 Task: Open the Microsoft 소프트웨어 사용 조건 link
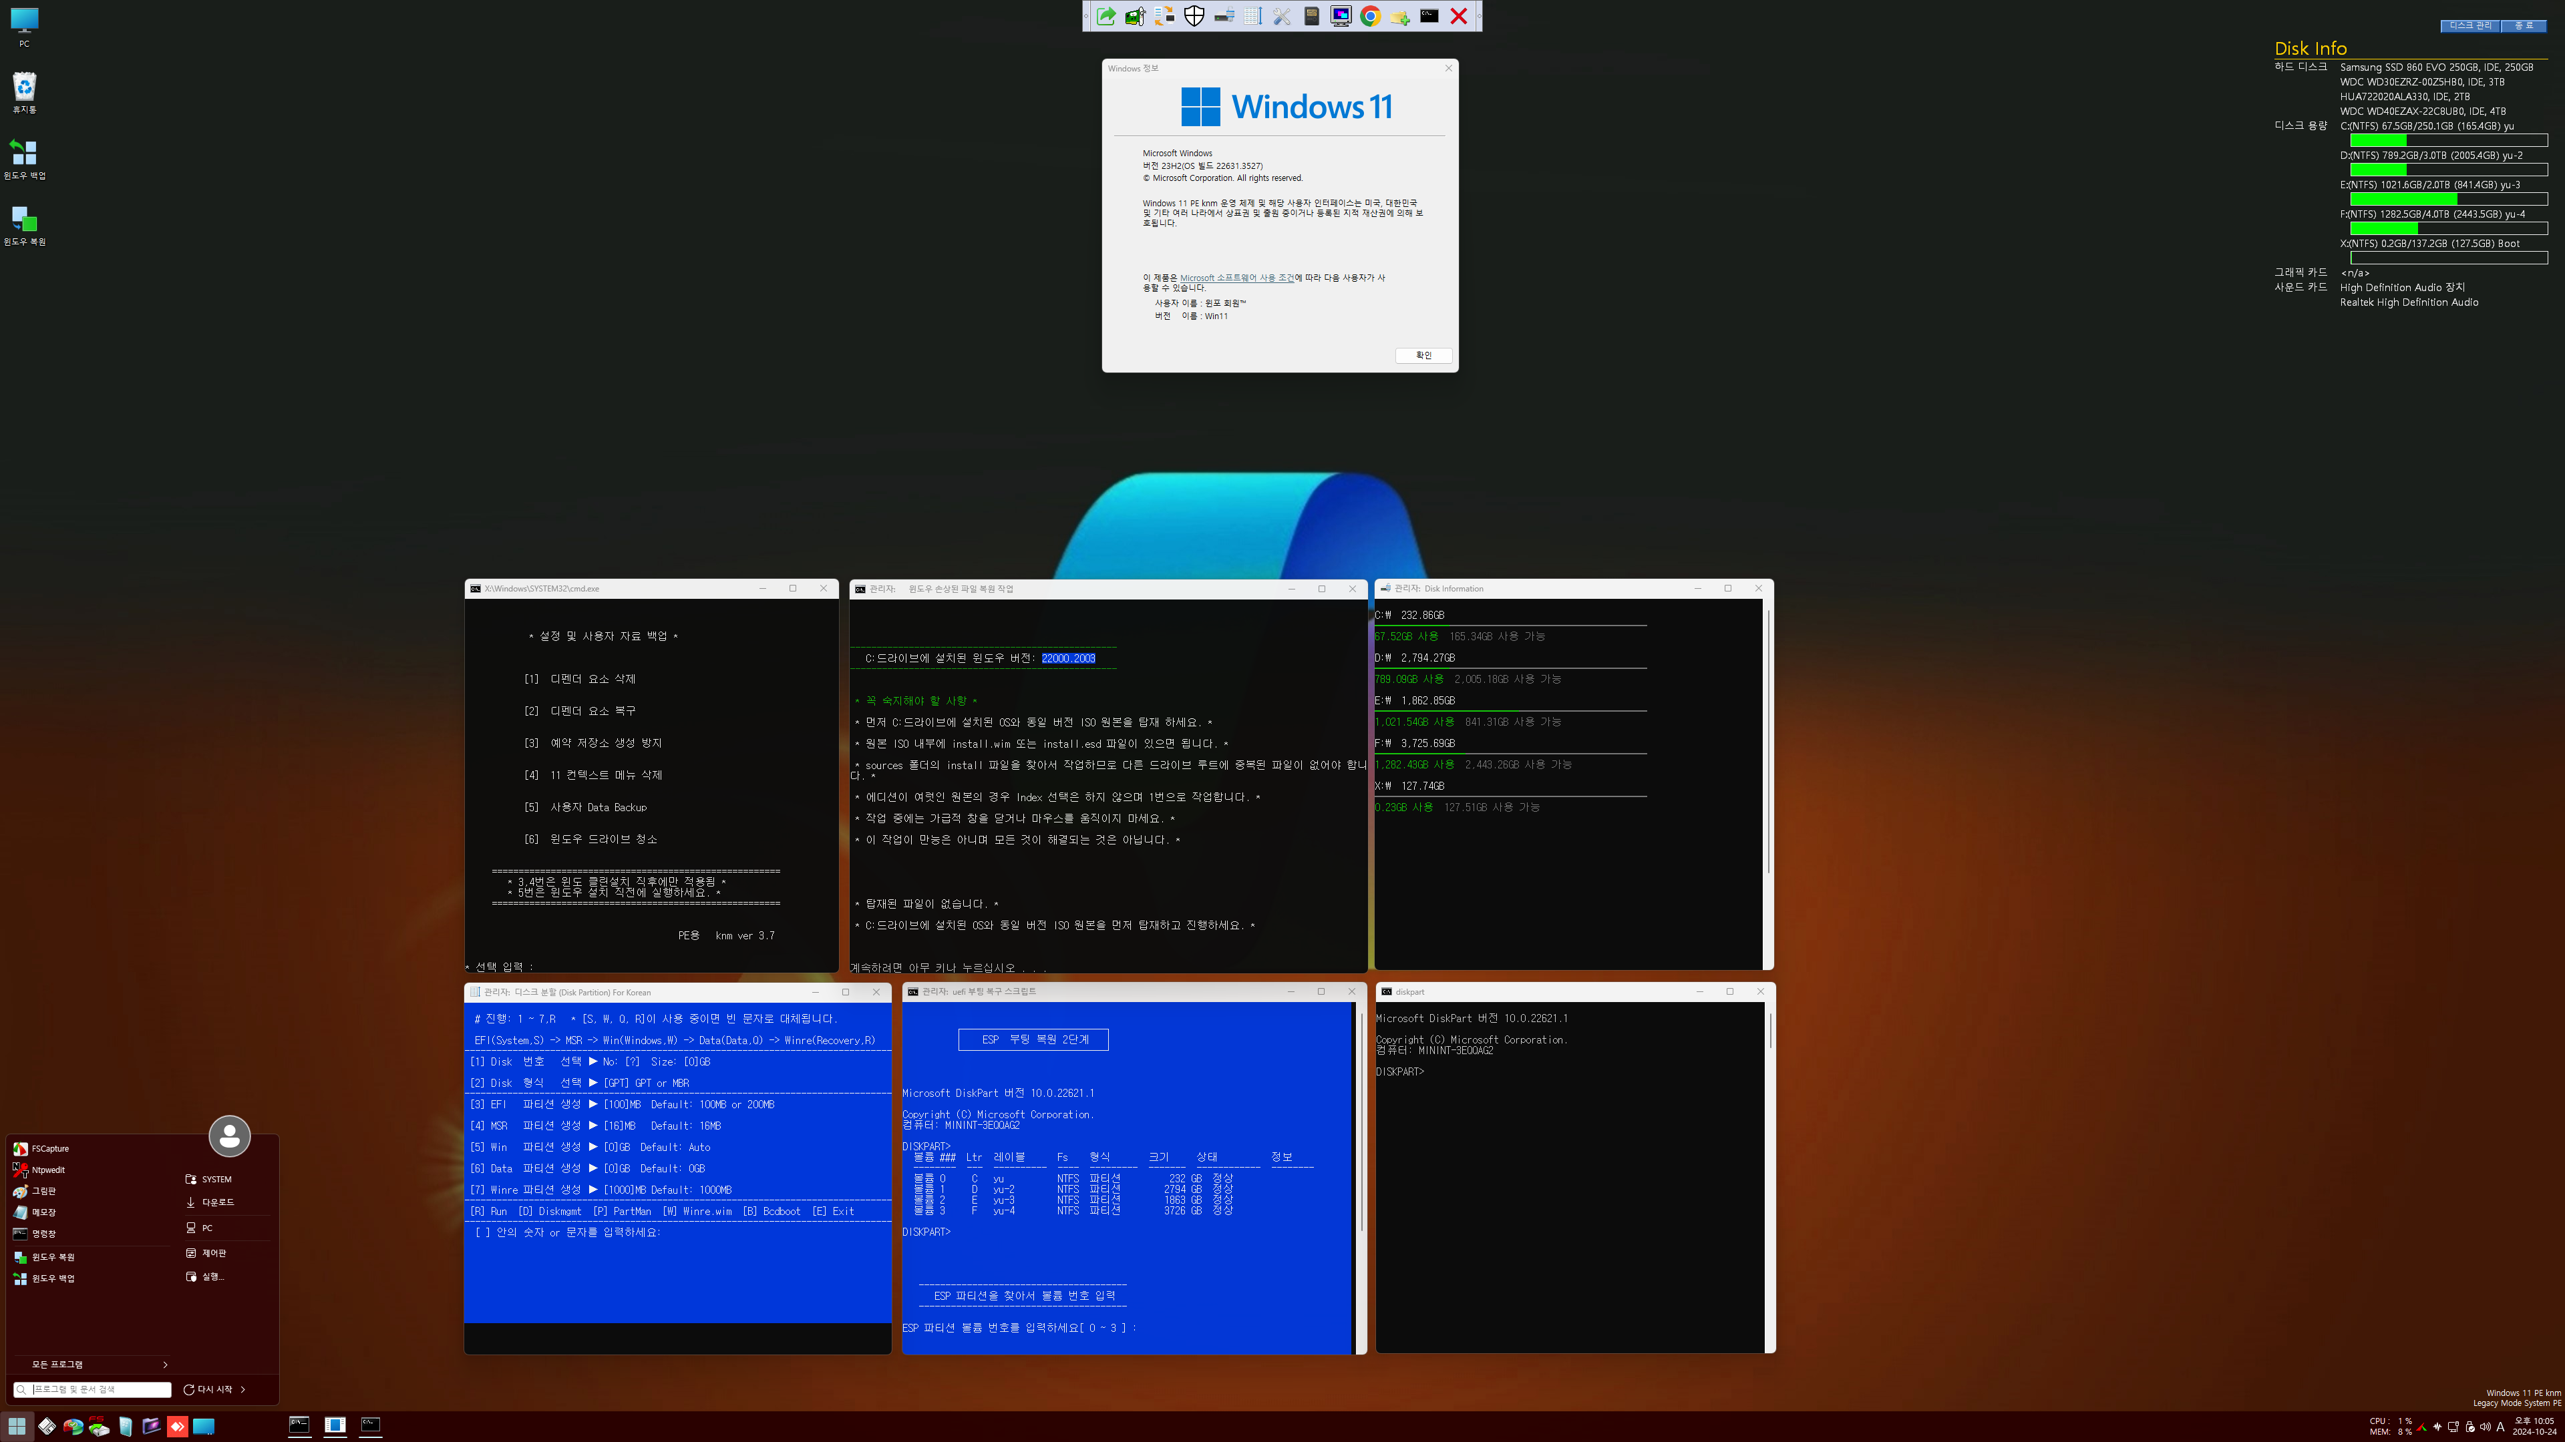[x=1236, y=278]
